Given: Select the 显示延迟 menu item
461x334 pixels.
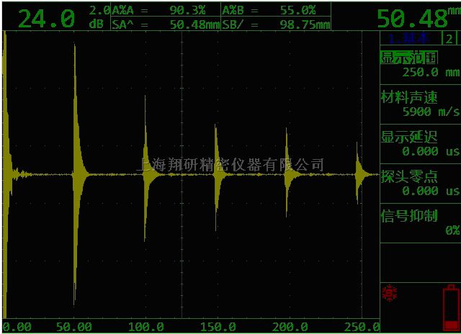Looking at the screenshot, I should coord(409,137).
